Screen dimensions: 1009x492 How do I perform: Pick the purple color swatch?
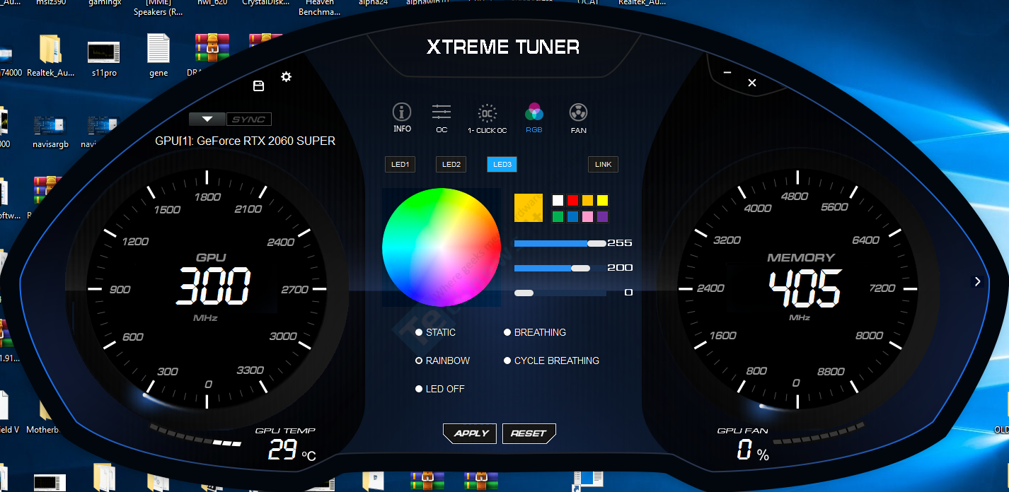[602, 217]
